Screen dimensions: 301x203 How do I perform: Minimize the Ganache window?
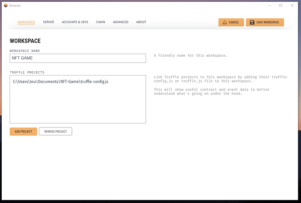point(270,5)
